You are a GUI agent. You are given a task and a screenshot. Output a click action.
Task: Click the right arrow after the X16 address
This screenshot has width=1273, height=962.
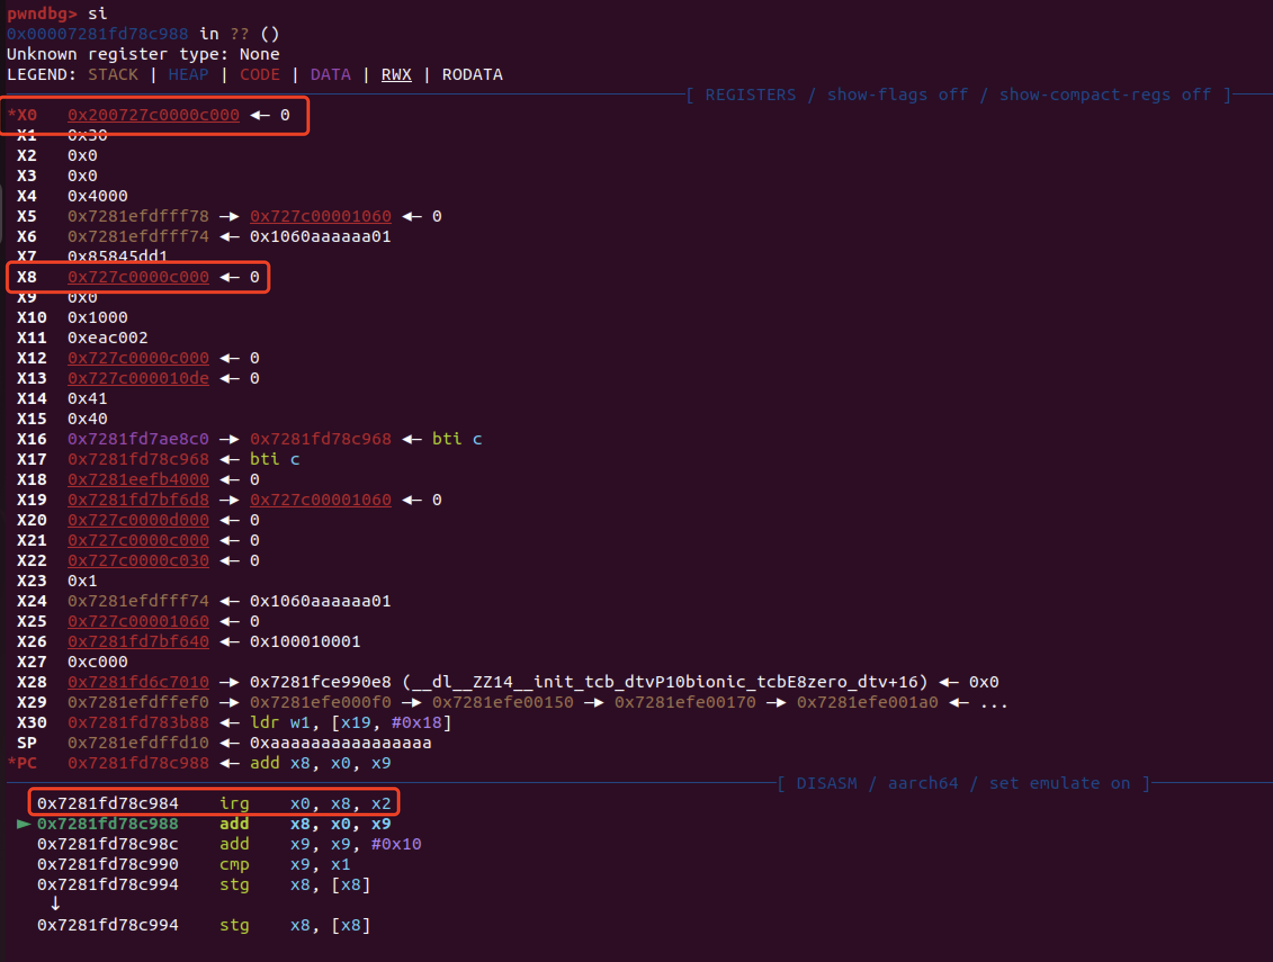point(229,439)
